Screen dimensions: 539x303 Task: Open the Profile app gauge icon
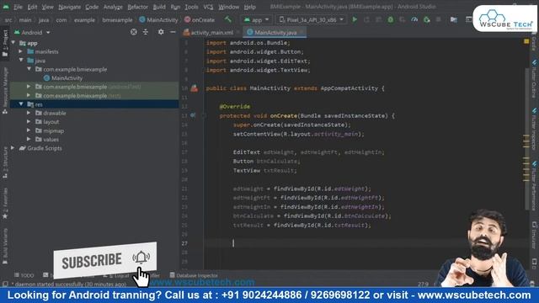tap(414, 19)
